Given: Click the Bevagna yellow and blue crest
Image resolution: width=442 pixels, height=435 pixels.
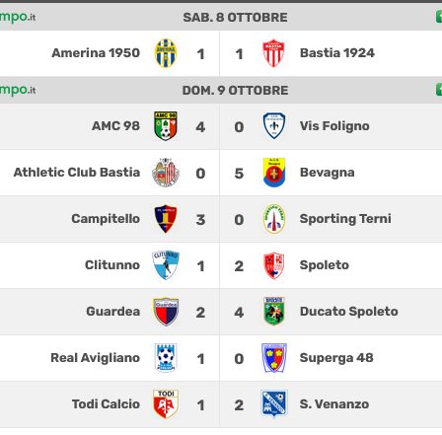Looking at the screenshot, I should click(x=274, y=173).
